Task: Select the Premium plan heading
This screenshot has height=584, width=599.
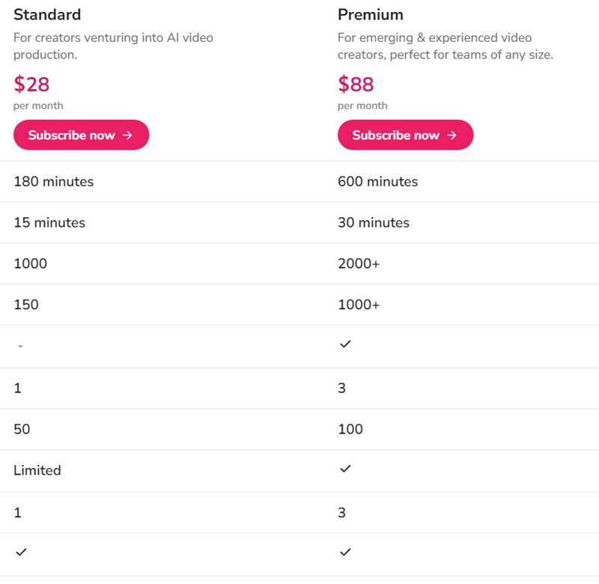Action: (371, 15)
